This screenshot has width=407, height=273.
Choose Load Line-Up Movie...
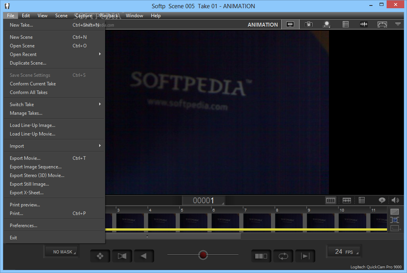(54, 134)
